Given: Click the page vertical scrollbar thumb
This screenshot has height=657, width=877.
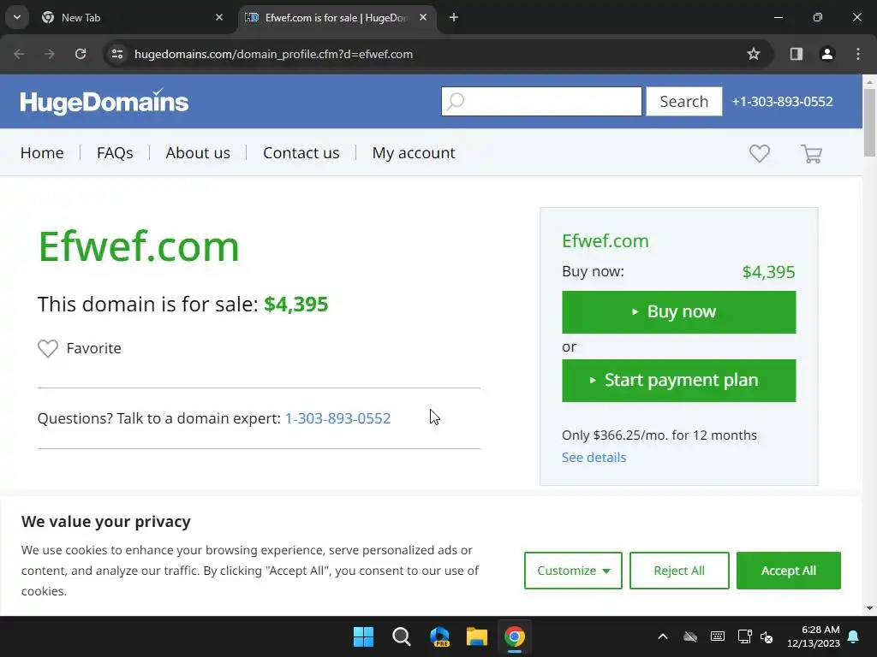Looking at the screenshot, I should click(x=869, y=122).
